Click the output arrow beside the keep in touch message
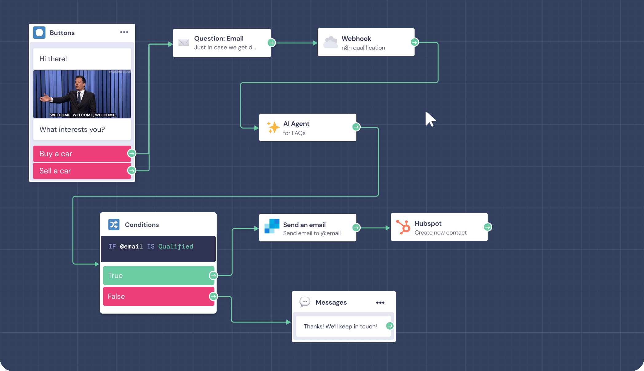This screenshot has height=371, width=644. click(390, 326)
